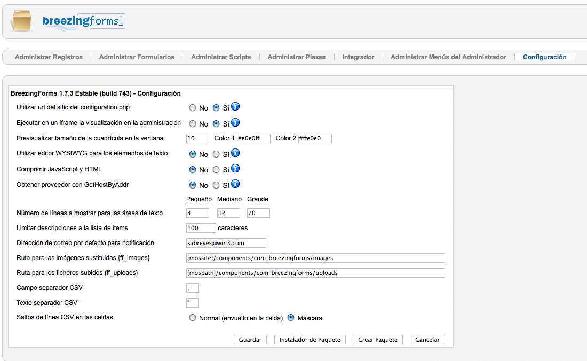Focus the Campo separador CSV field
587x361 pixels.
point(192,288)
